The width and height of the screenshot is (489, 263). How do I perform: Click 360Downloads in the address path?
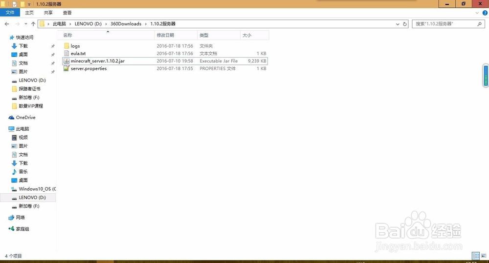pyautogui.click(x=126, y=23)
